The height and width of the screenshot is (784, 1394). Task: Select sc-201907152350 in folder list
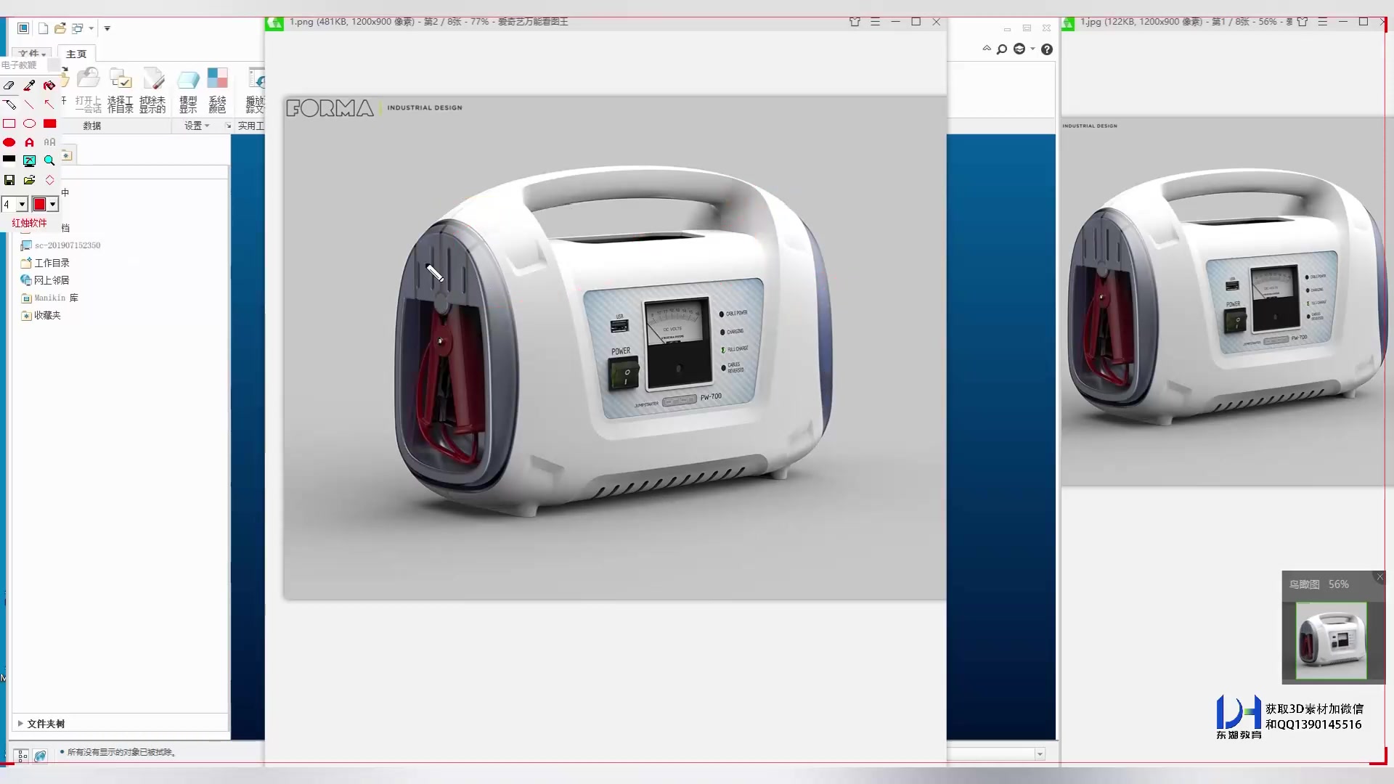[x=61, y=245]
